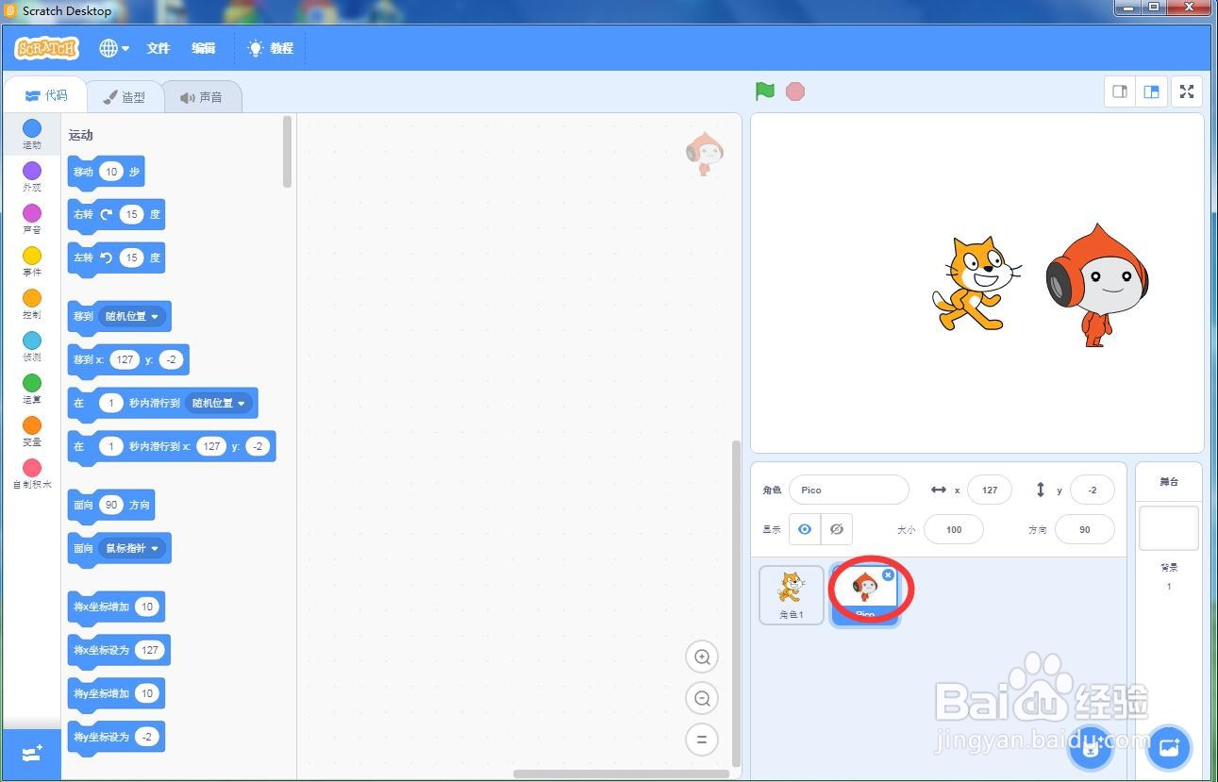Enter full screen stage mode

tap(1187, 92)
